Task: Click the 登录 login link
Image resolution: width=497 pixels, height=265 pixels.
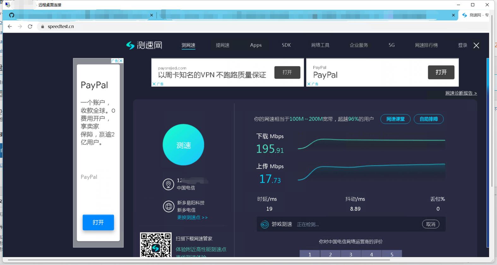Action: pos(463,45)
